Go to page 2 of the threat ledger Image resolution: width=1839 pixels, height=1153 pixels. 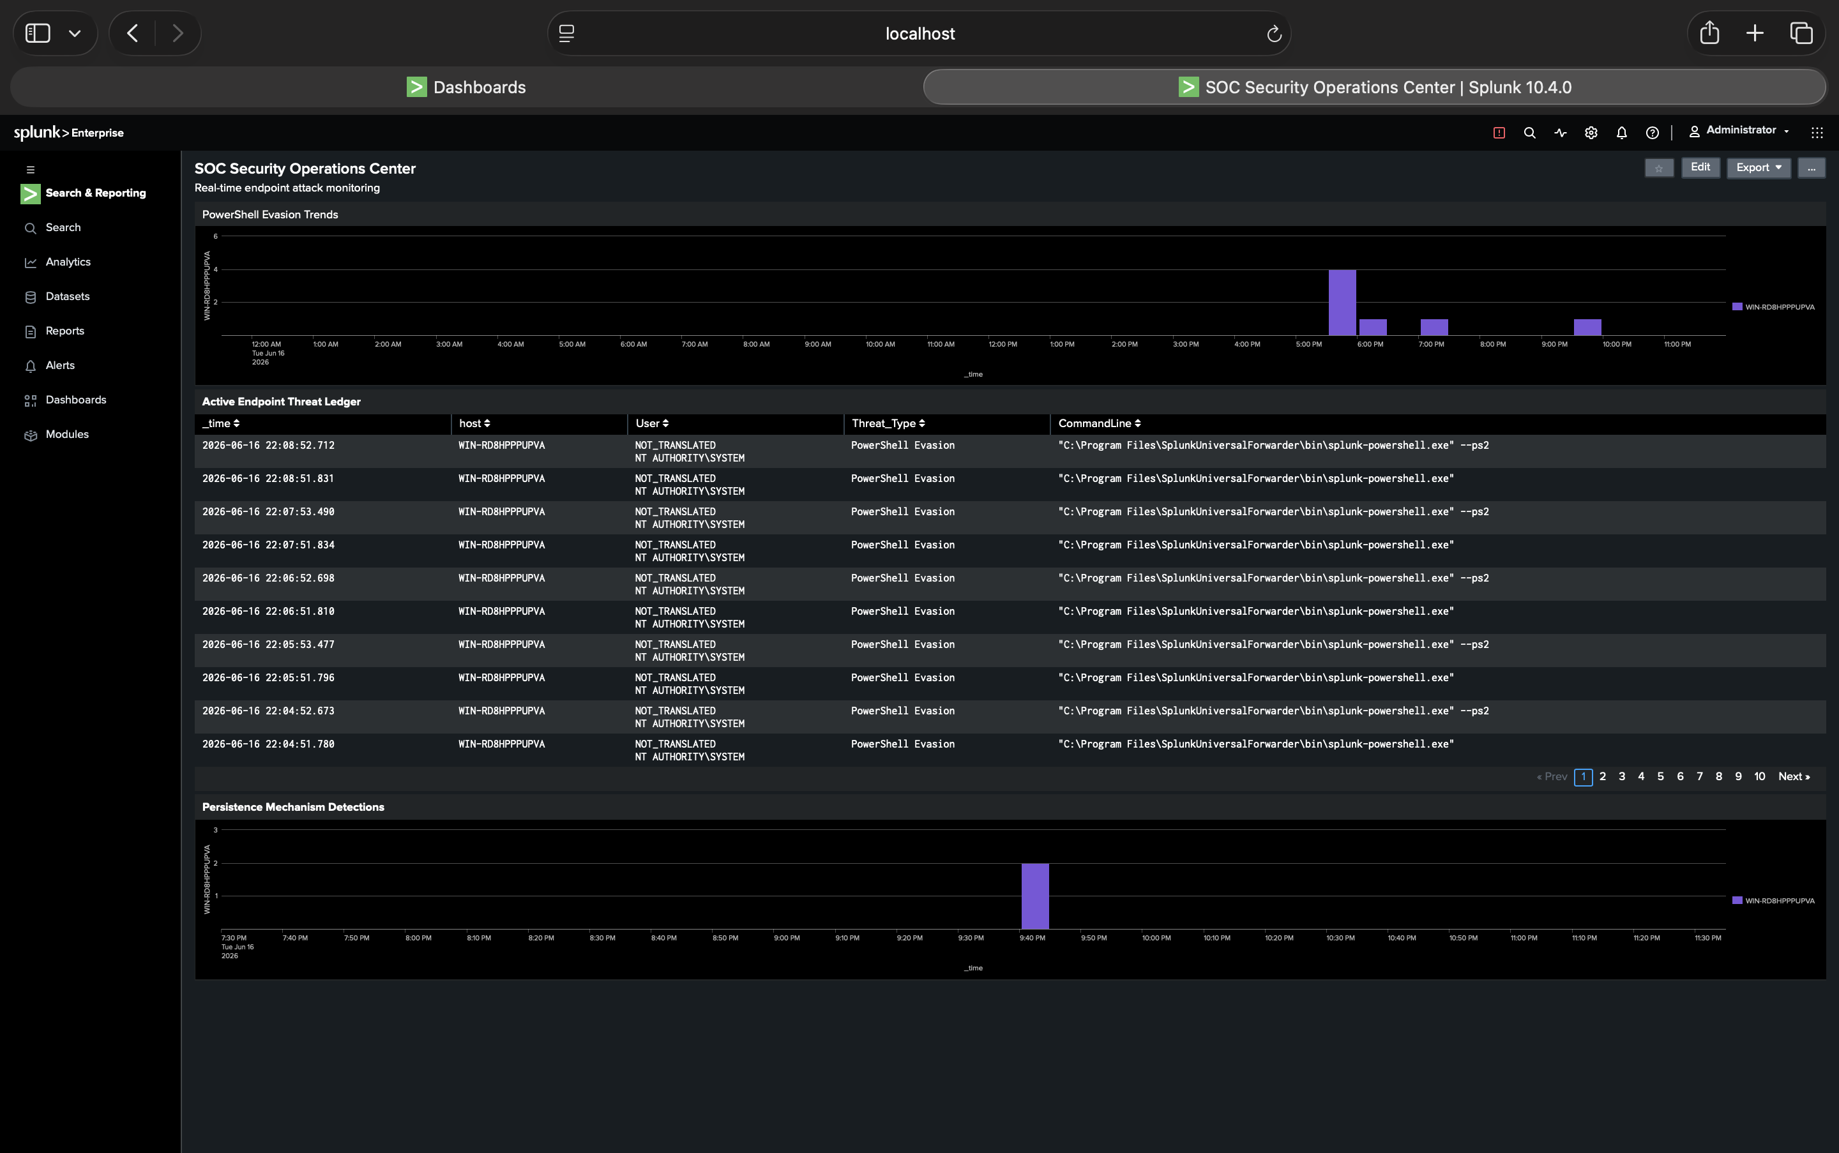click(x=1603, y=776)
